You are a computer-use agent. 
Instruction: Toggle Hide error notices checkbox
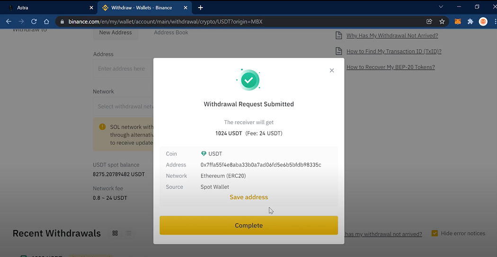[x=435, y=233]
